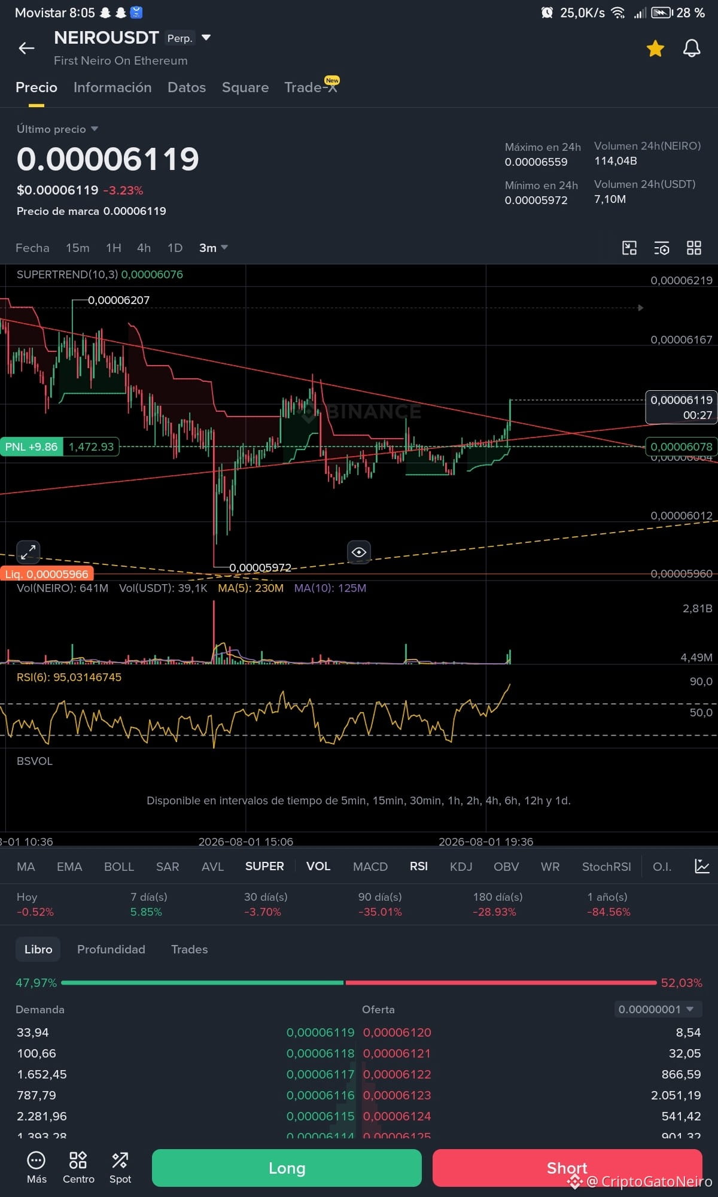Click the RSI(6) value label

(69, 677)
